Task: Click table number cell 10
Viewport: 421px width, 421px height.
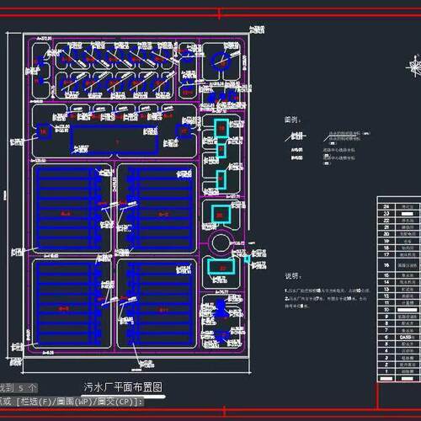Action: [386, 310]
